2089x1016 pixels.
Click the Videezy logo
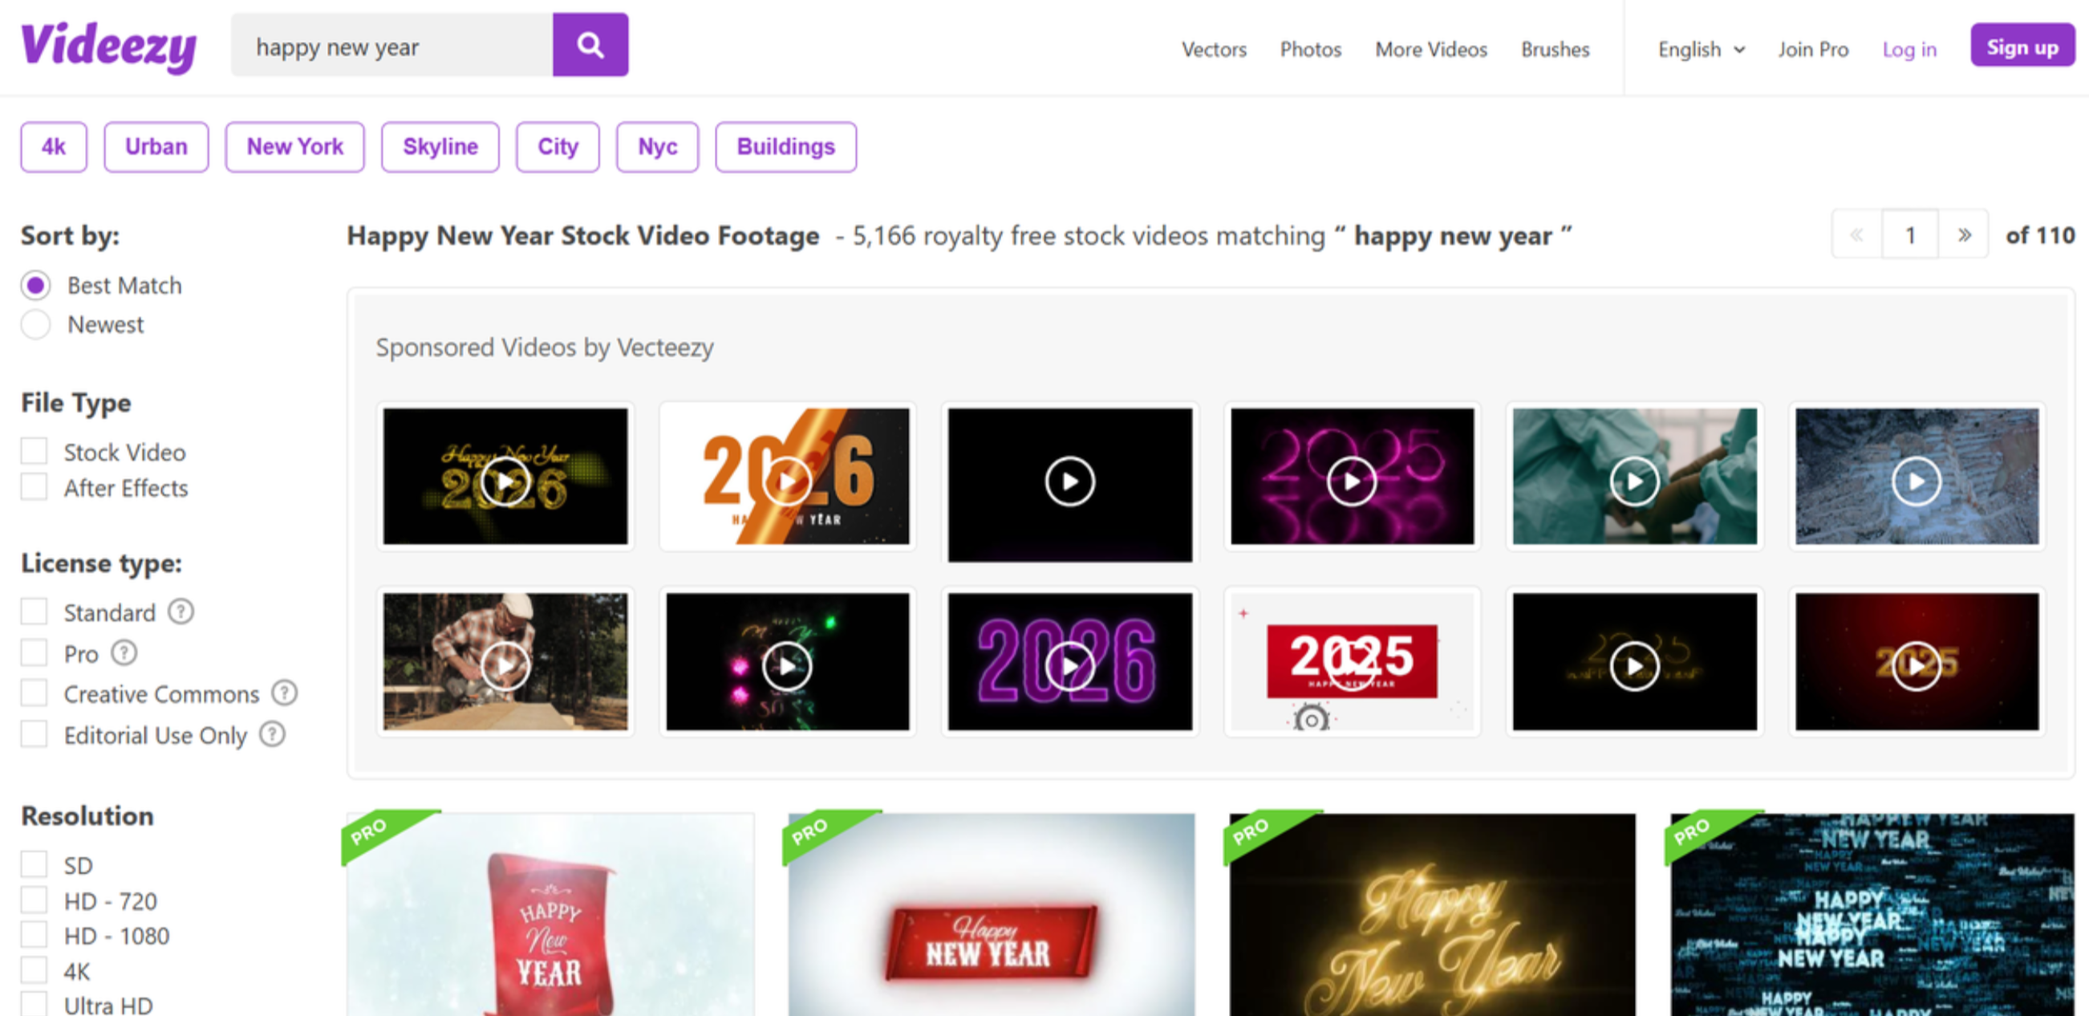[107, 47]
